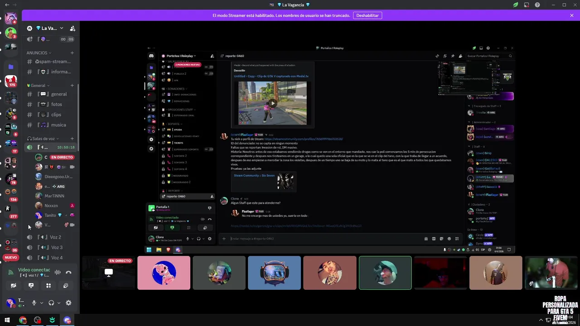580x326 pixels.
Task: Play the Medal.tv GTA V clip in stream
Action: pos(272,103)
